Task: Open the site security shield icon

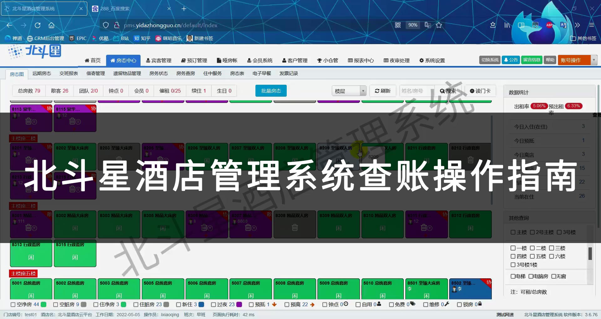Action: pos(106,25)
